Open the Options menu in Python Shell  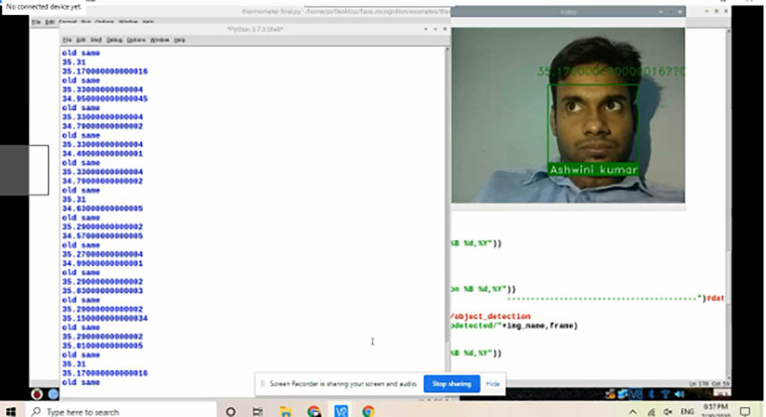click(x=135, y=40)
